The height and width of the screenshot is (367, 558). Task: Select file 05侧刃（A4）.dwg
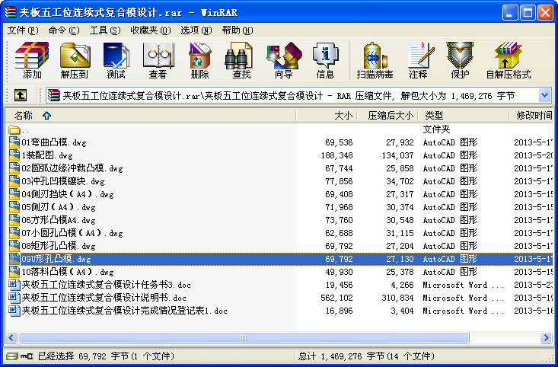point(59,207)
